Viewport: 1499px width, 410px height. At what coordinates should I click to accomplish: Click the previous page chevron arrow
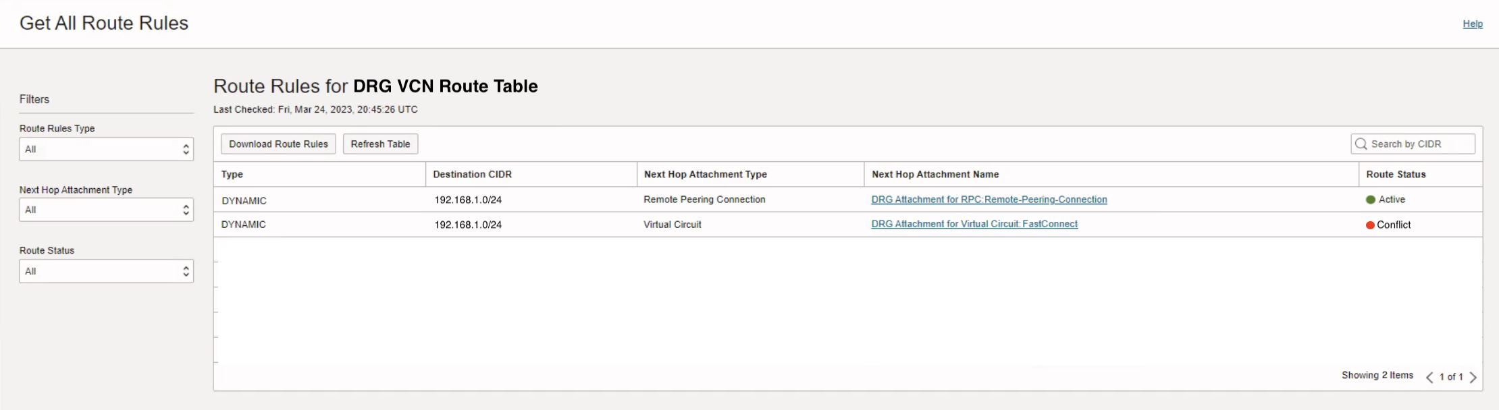(x=1429, y=377)
